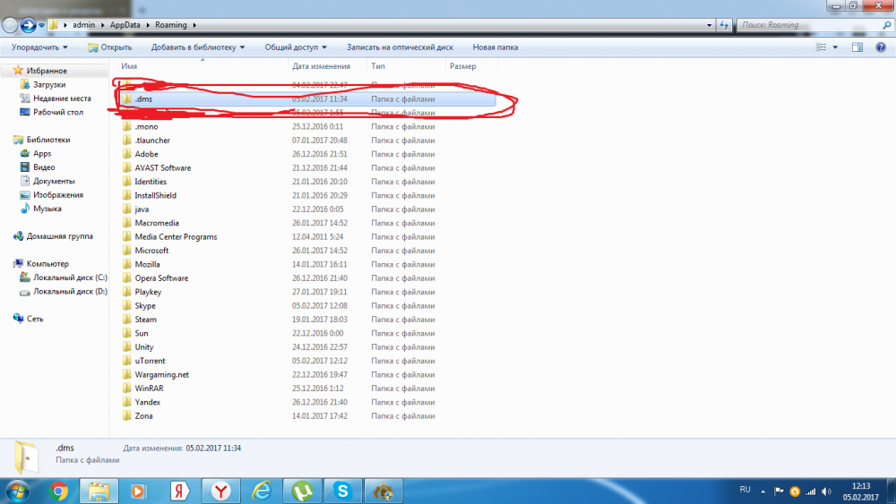The width and height of the screenshot is (896, 504).
Task: Open the Упорядочить menu
Action: [x=39, y=47]
